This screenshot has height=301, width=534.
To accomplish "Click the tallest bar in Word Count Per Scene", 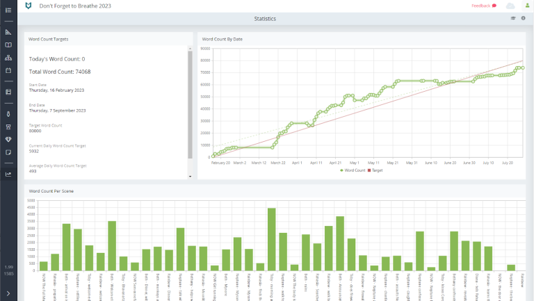I will click(x=272, y=239).
